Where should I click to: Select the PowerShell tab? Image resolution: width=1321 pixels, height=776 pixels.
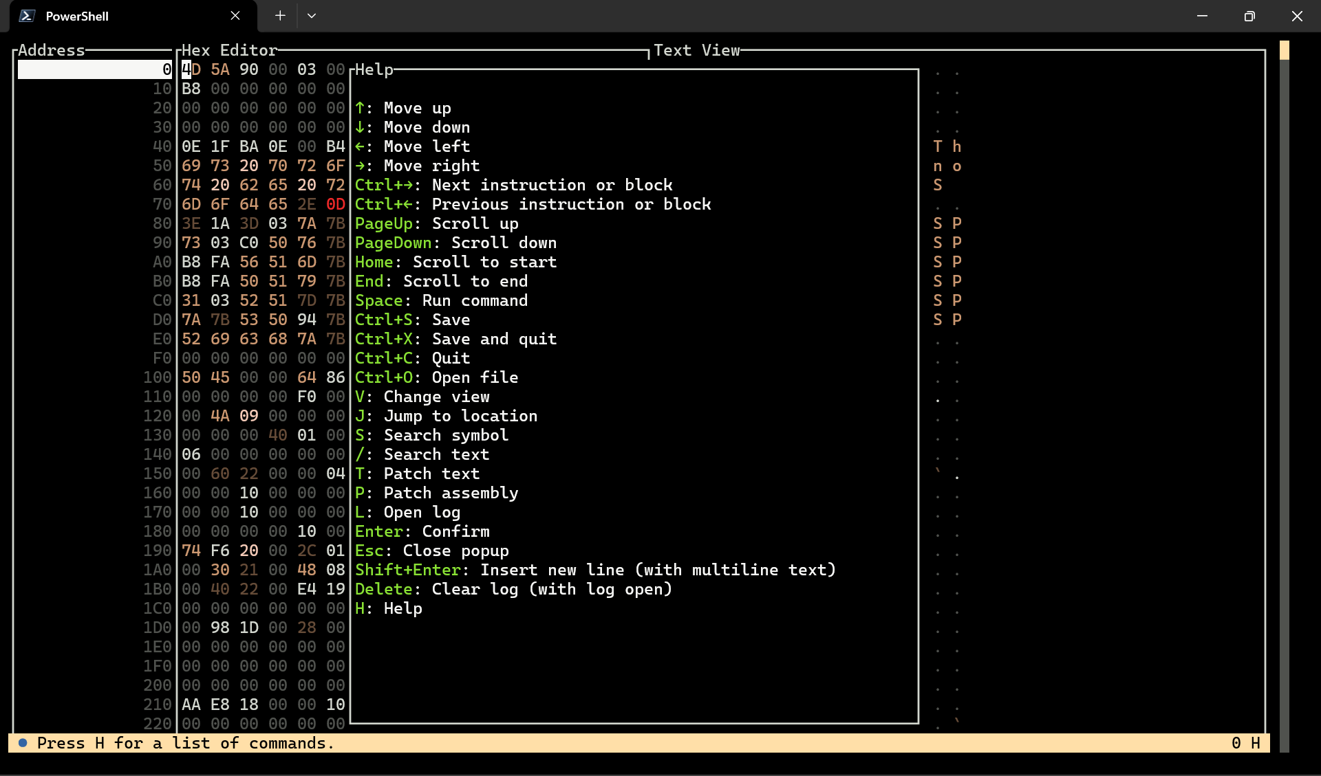(x=133, y=16)
